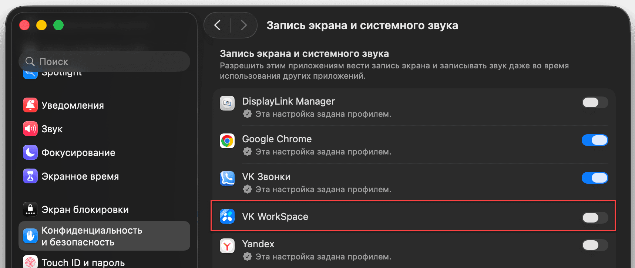635x268 pixels.
Task: Click the Уведомления bell icon
Action: tap(30, 105)
